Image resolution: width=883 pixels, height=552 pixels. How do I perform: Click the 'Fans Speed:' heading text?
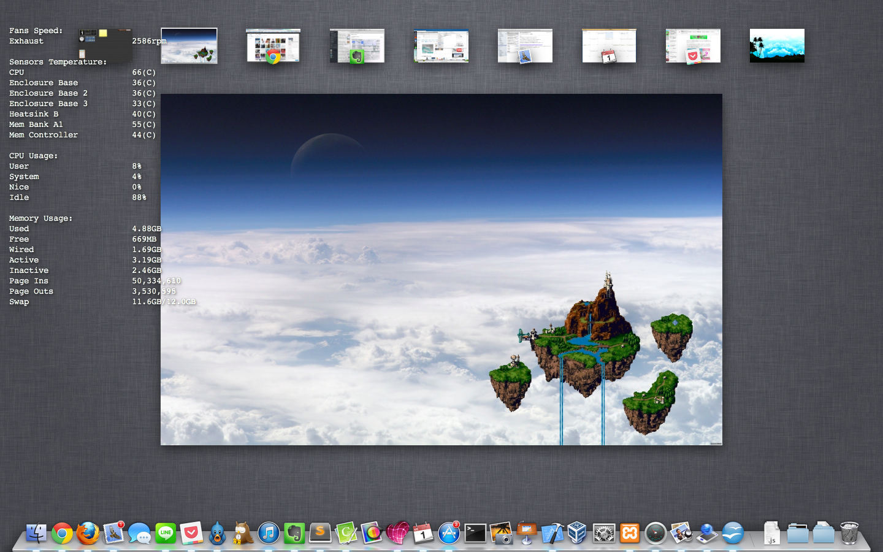pos(36,31)
